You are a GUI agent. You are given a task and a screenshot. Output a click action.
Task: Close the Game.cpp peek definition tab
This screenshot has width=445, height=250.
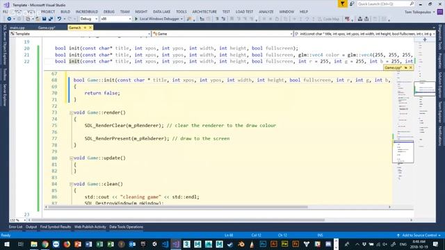click(410, 68)
